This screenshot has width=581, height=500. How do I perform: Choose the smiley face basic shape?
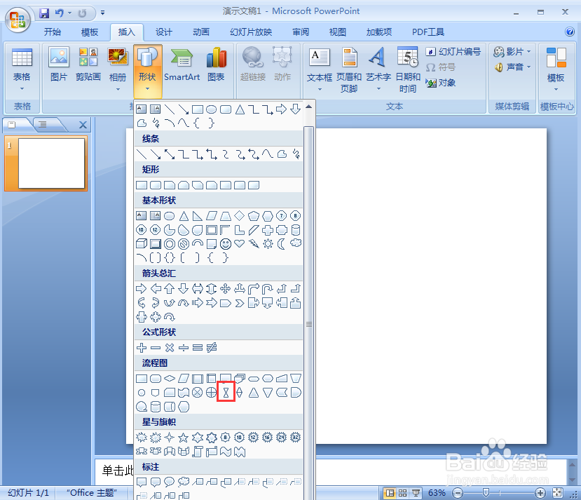click(x=226, y=244)
